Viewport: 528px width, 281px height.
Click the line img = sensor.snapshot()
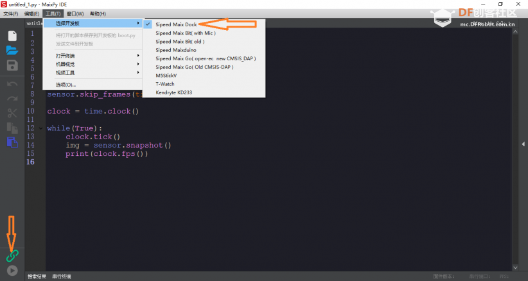point(119,145)
